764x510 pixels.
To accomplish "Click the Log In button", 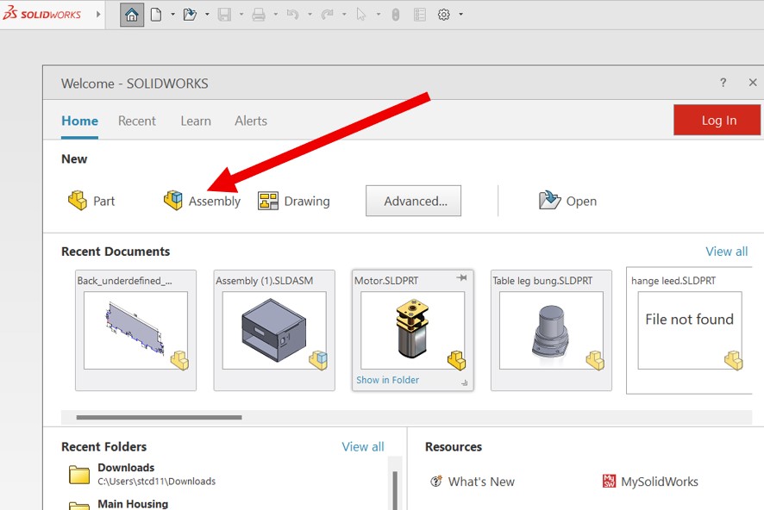I will pyautogui.click(x=717, y=120).
